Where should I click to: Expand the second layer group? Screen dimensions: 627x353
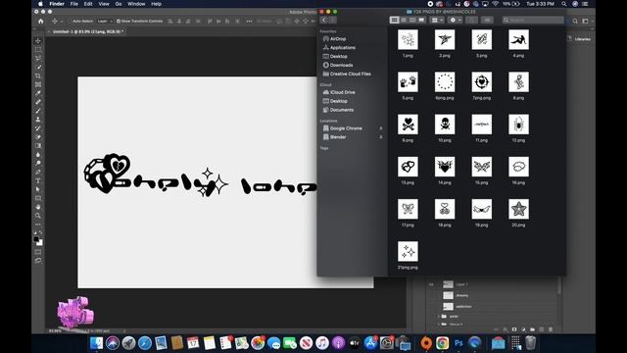pos(439,325)
